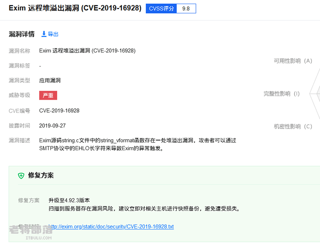Click the 导出 export download icon
The height and width of the screenshot is (245, 320).
click(44, 34)
